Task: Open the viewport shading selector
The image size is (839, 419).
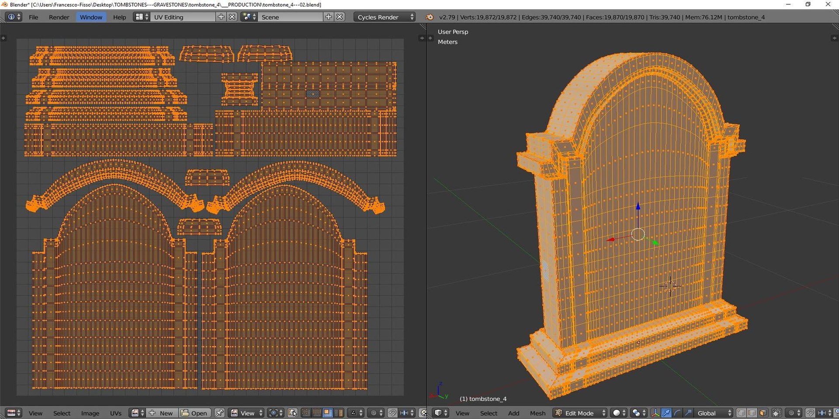Action: click(x=618, y=413)
